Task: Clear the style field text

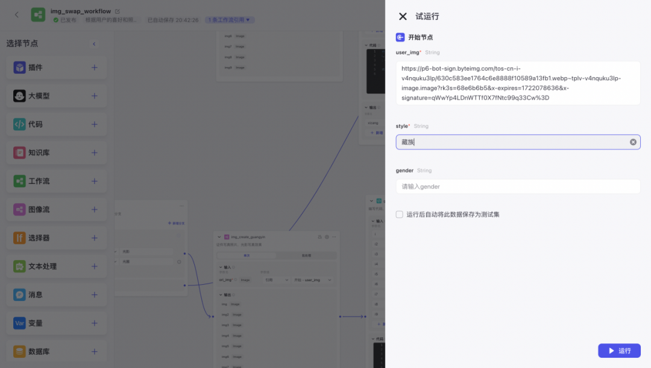Action: click(633, 142)
